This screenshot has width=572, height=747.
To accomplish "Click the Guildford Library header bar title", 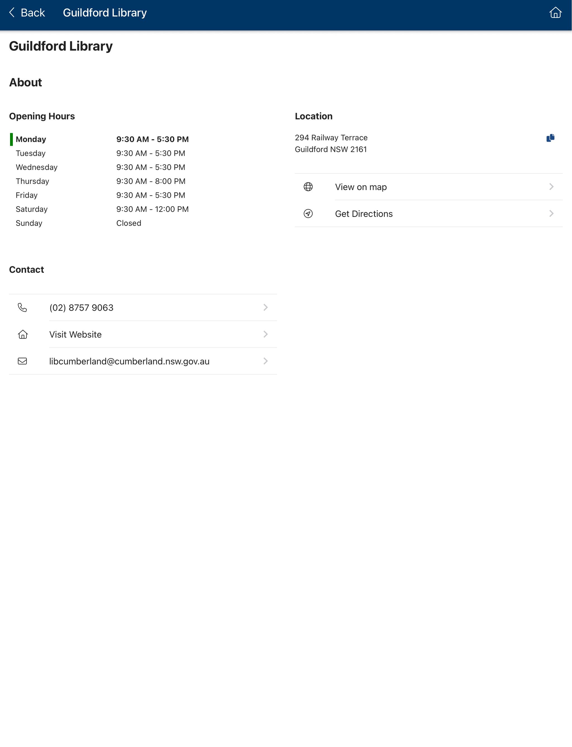I will (105, 13).
